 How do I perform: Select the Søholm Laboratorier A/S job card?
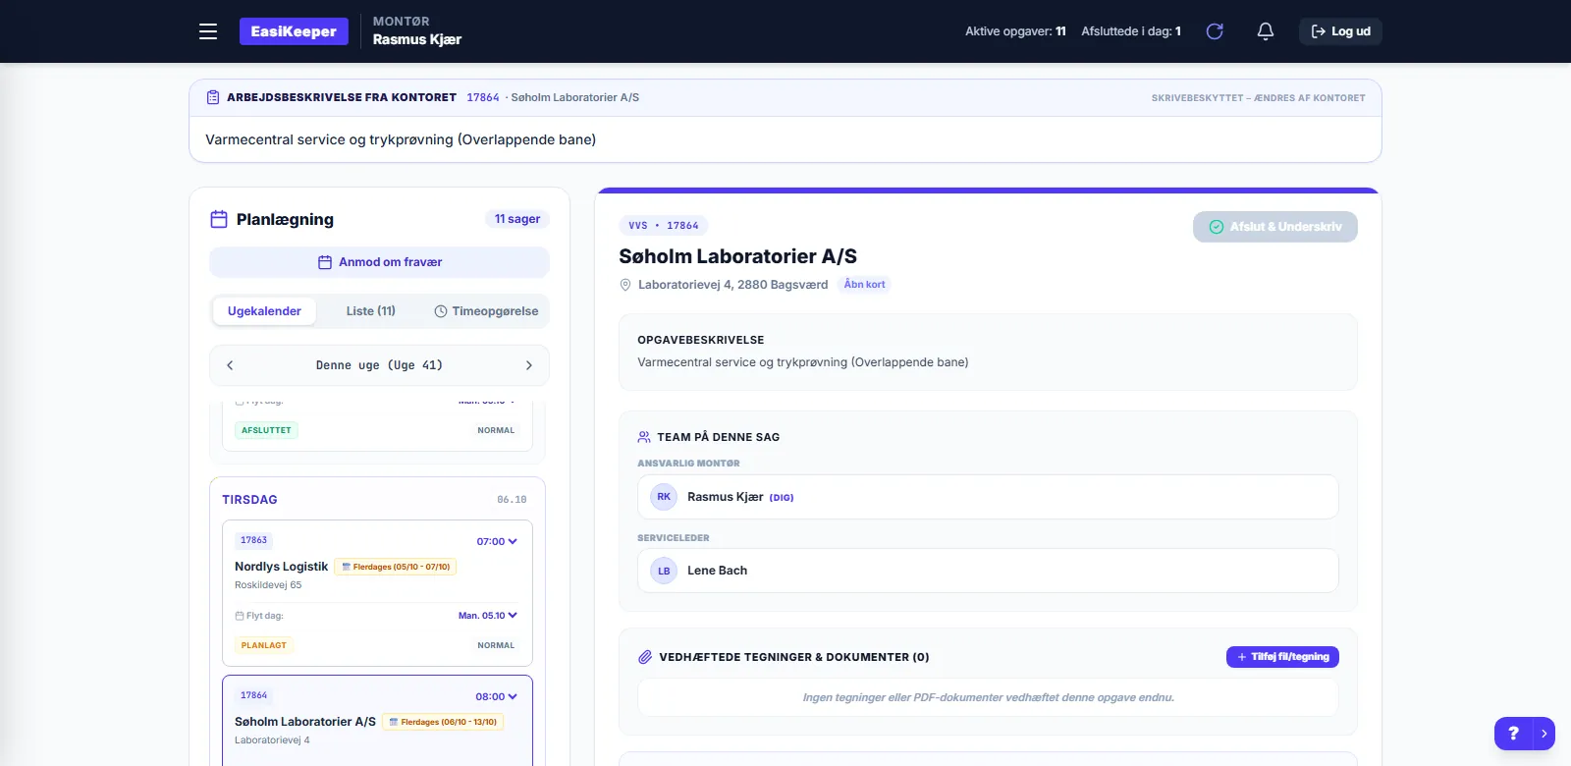[377, 721]
